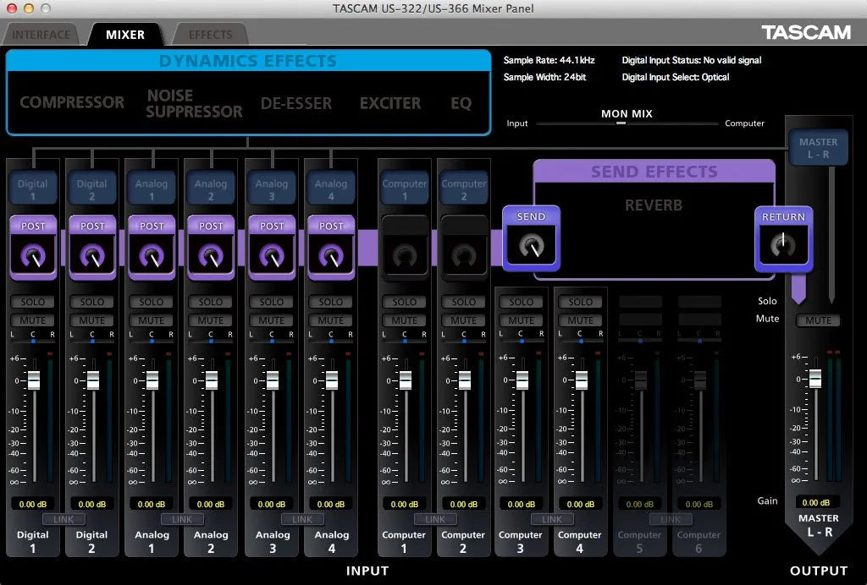Click the Computer 1 send knob
The width and height of the screenshot is (867, 585).
tap(405, 254)
